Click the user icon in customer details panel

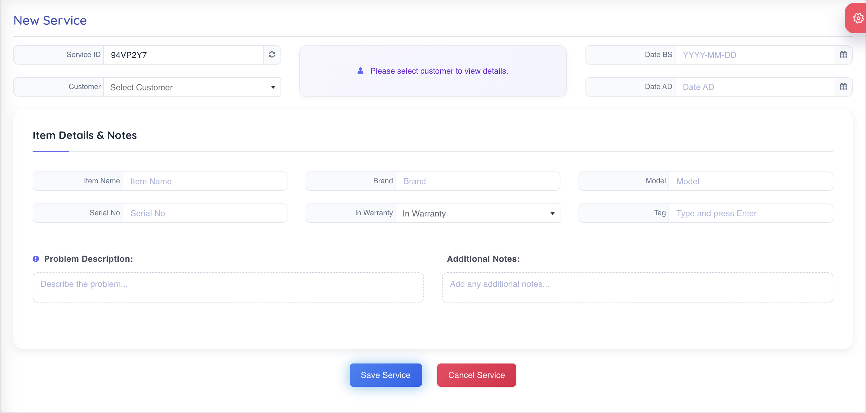pyautogui.click(x=360, y=71)
